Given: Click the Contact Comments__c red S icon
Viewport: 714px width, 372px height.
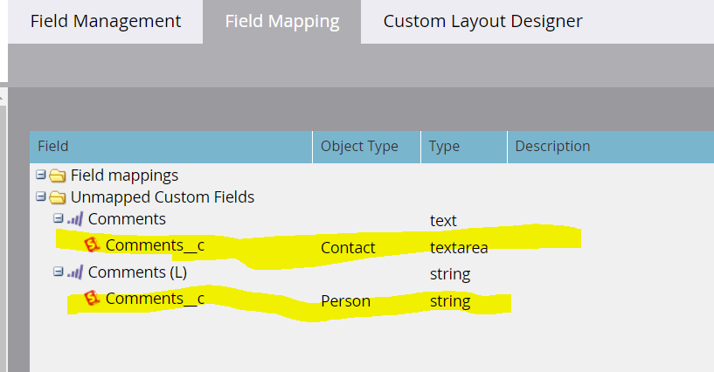Looking at the screenshot, I should pos(92,245).
